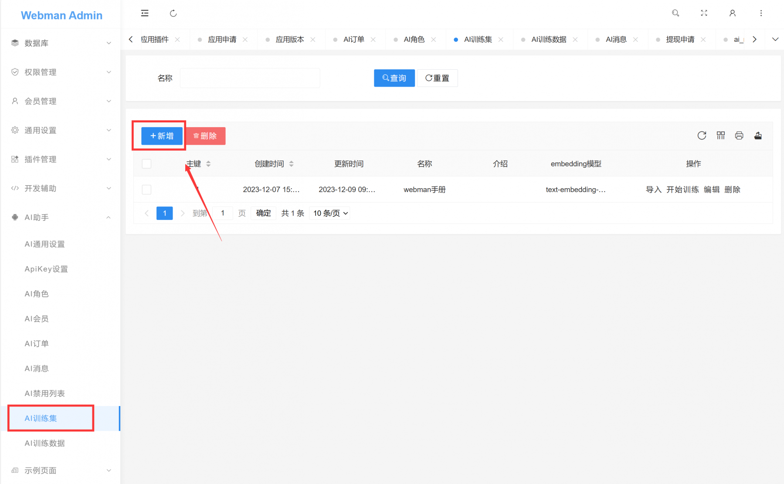Screen dimensions: 784x484
Task: Expand the 通用设置 sidebar menu
Action: point(61,130)
